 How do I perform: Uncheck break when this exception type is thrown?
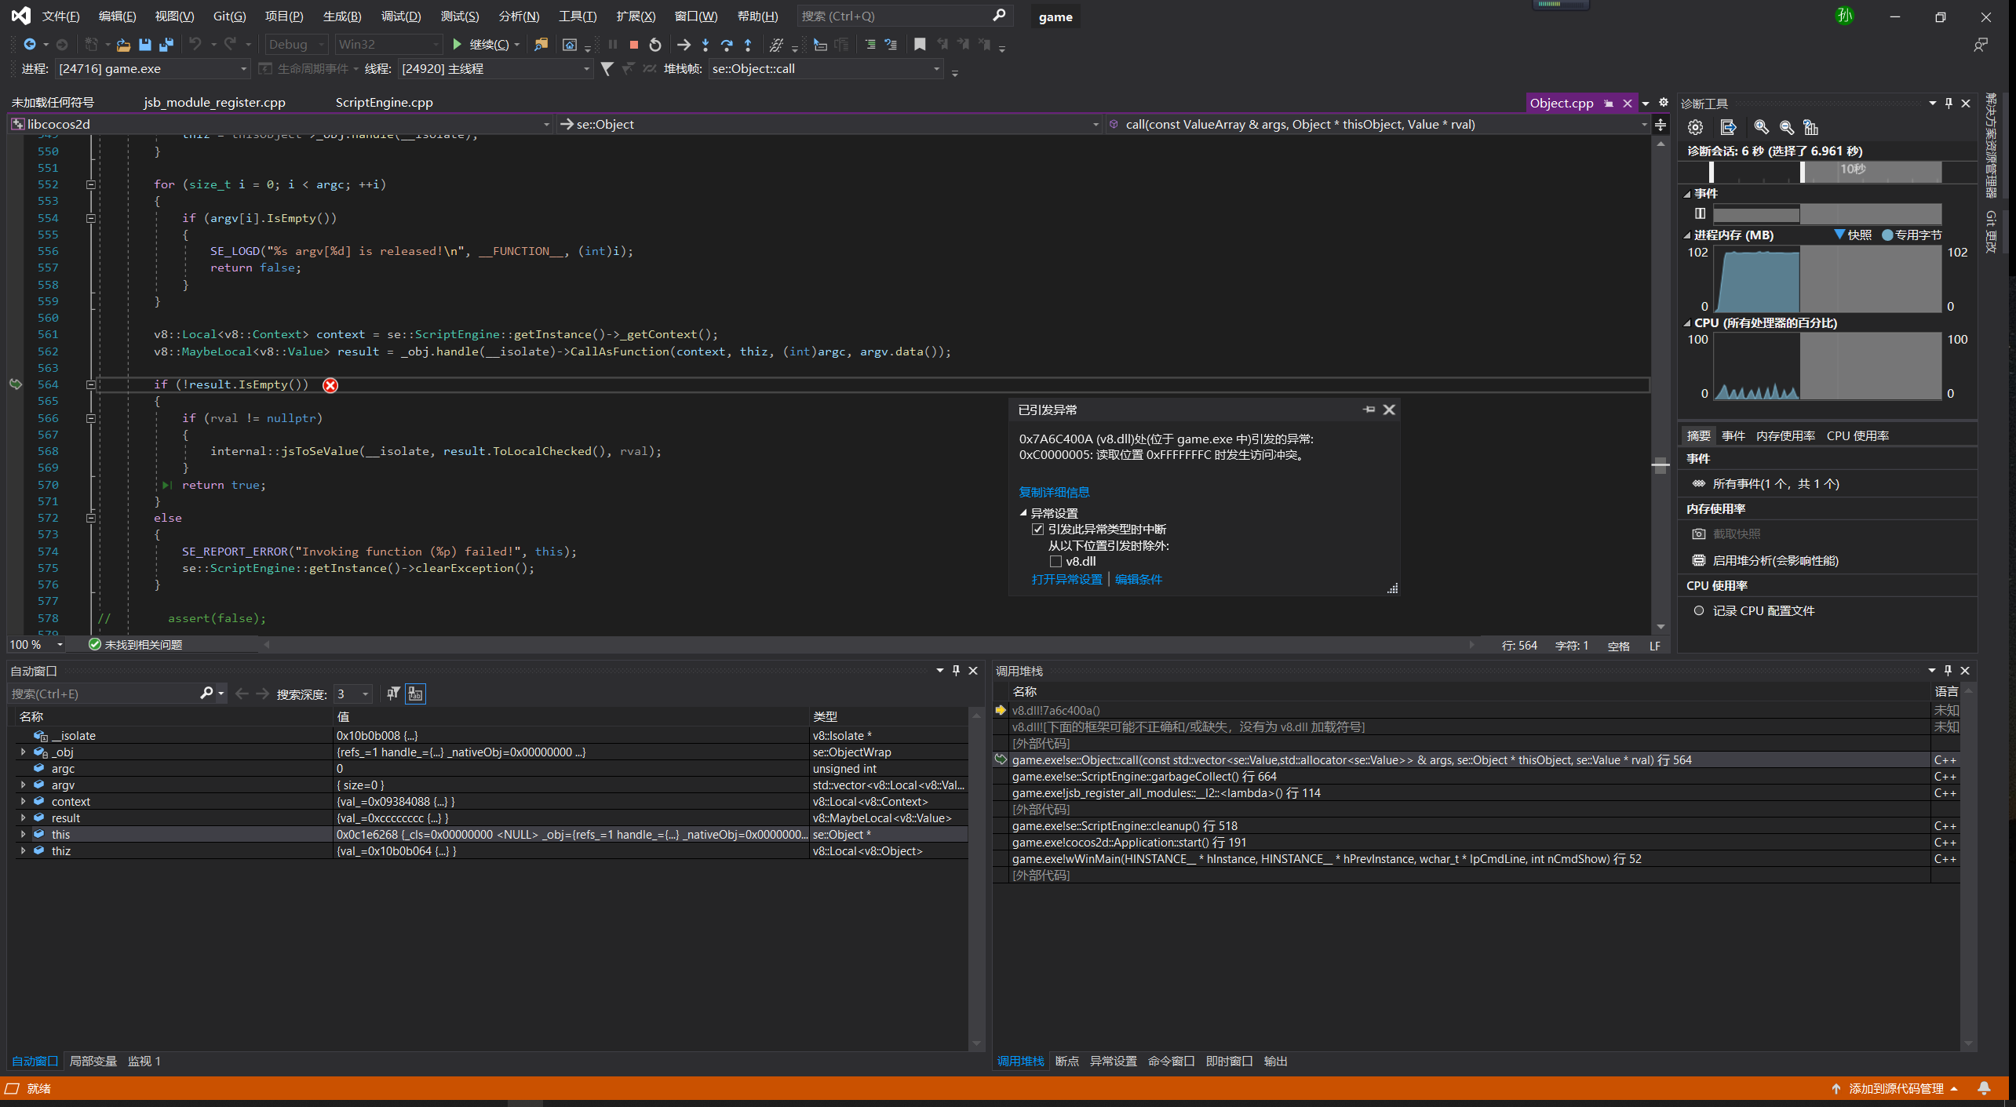tap(1037, 530)
